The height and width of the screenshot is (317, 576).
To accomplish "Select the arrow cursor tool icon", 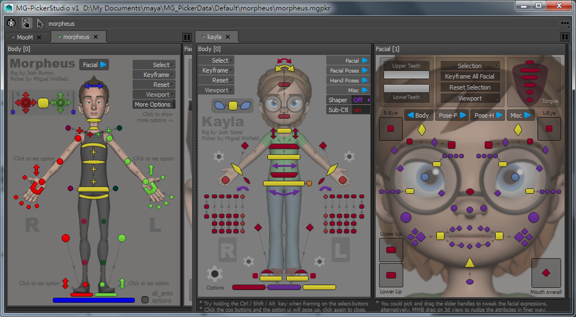I will click(x=40, y=24).
